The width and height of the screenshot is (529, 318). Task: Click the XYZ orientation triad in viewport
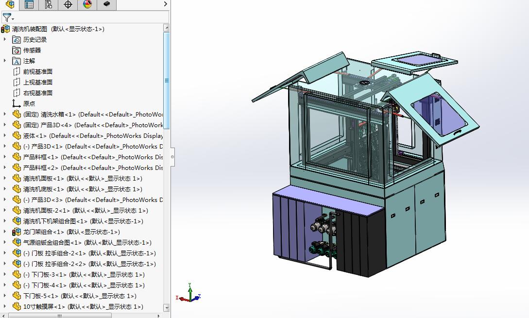(x=188, y=293)
